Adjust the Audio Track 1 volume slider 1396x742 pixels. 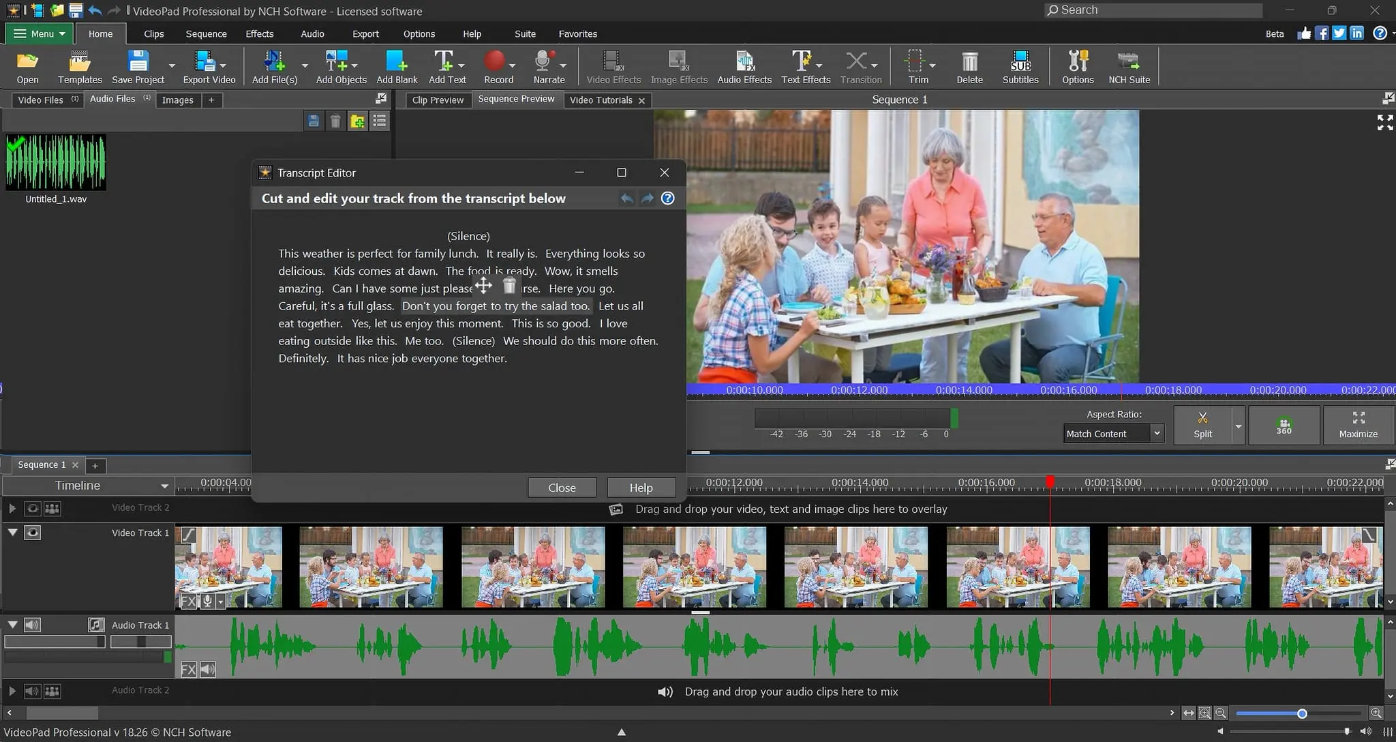pyautogui.click(x=55, y=642)
